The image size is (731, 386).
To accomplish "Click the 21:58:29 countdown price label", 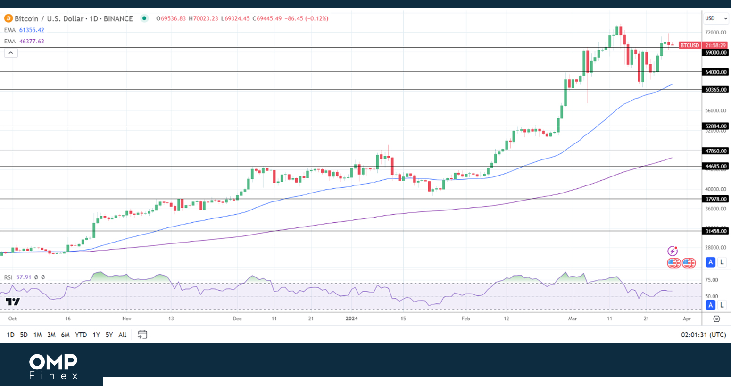I will point(715,45).
